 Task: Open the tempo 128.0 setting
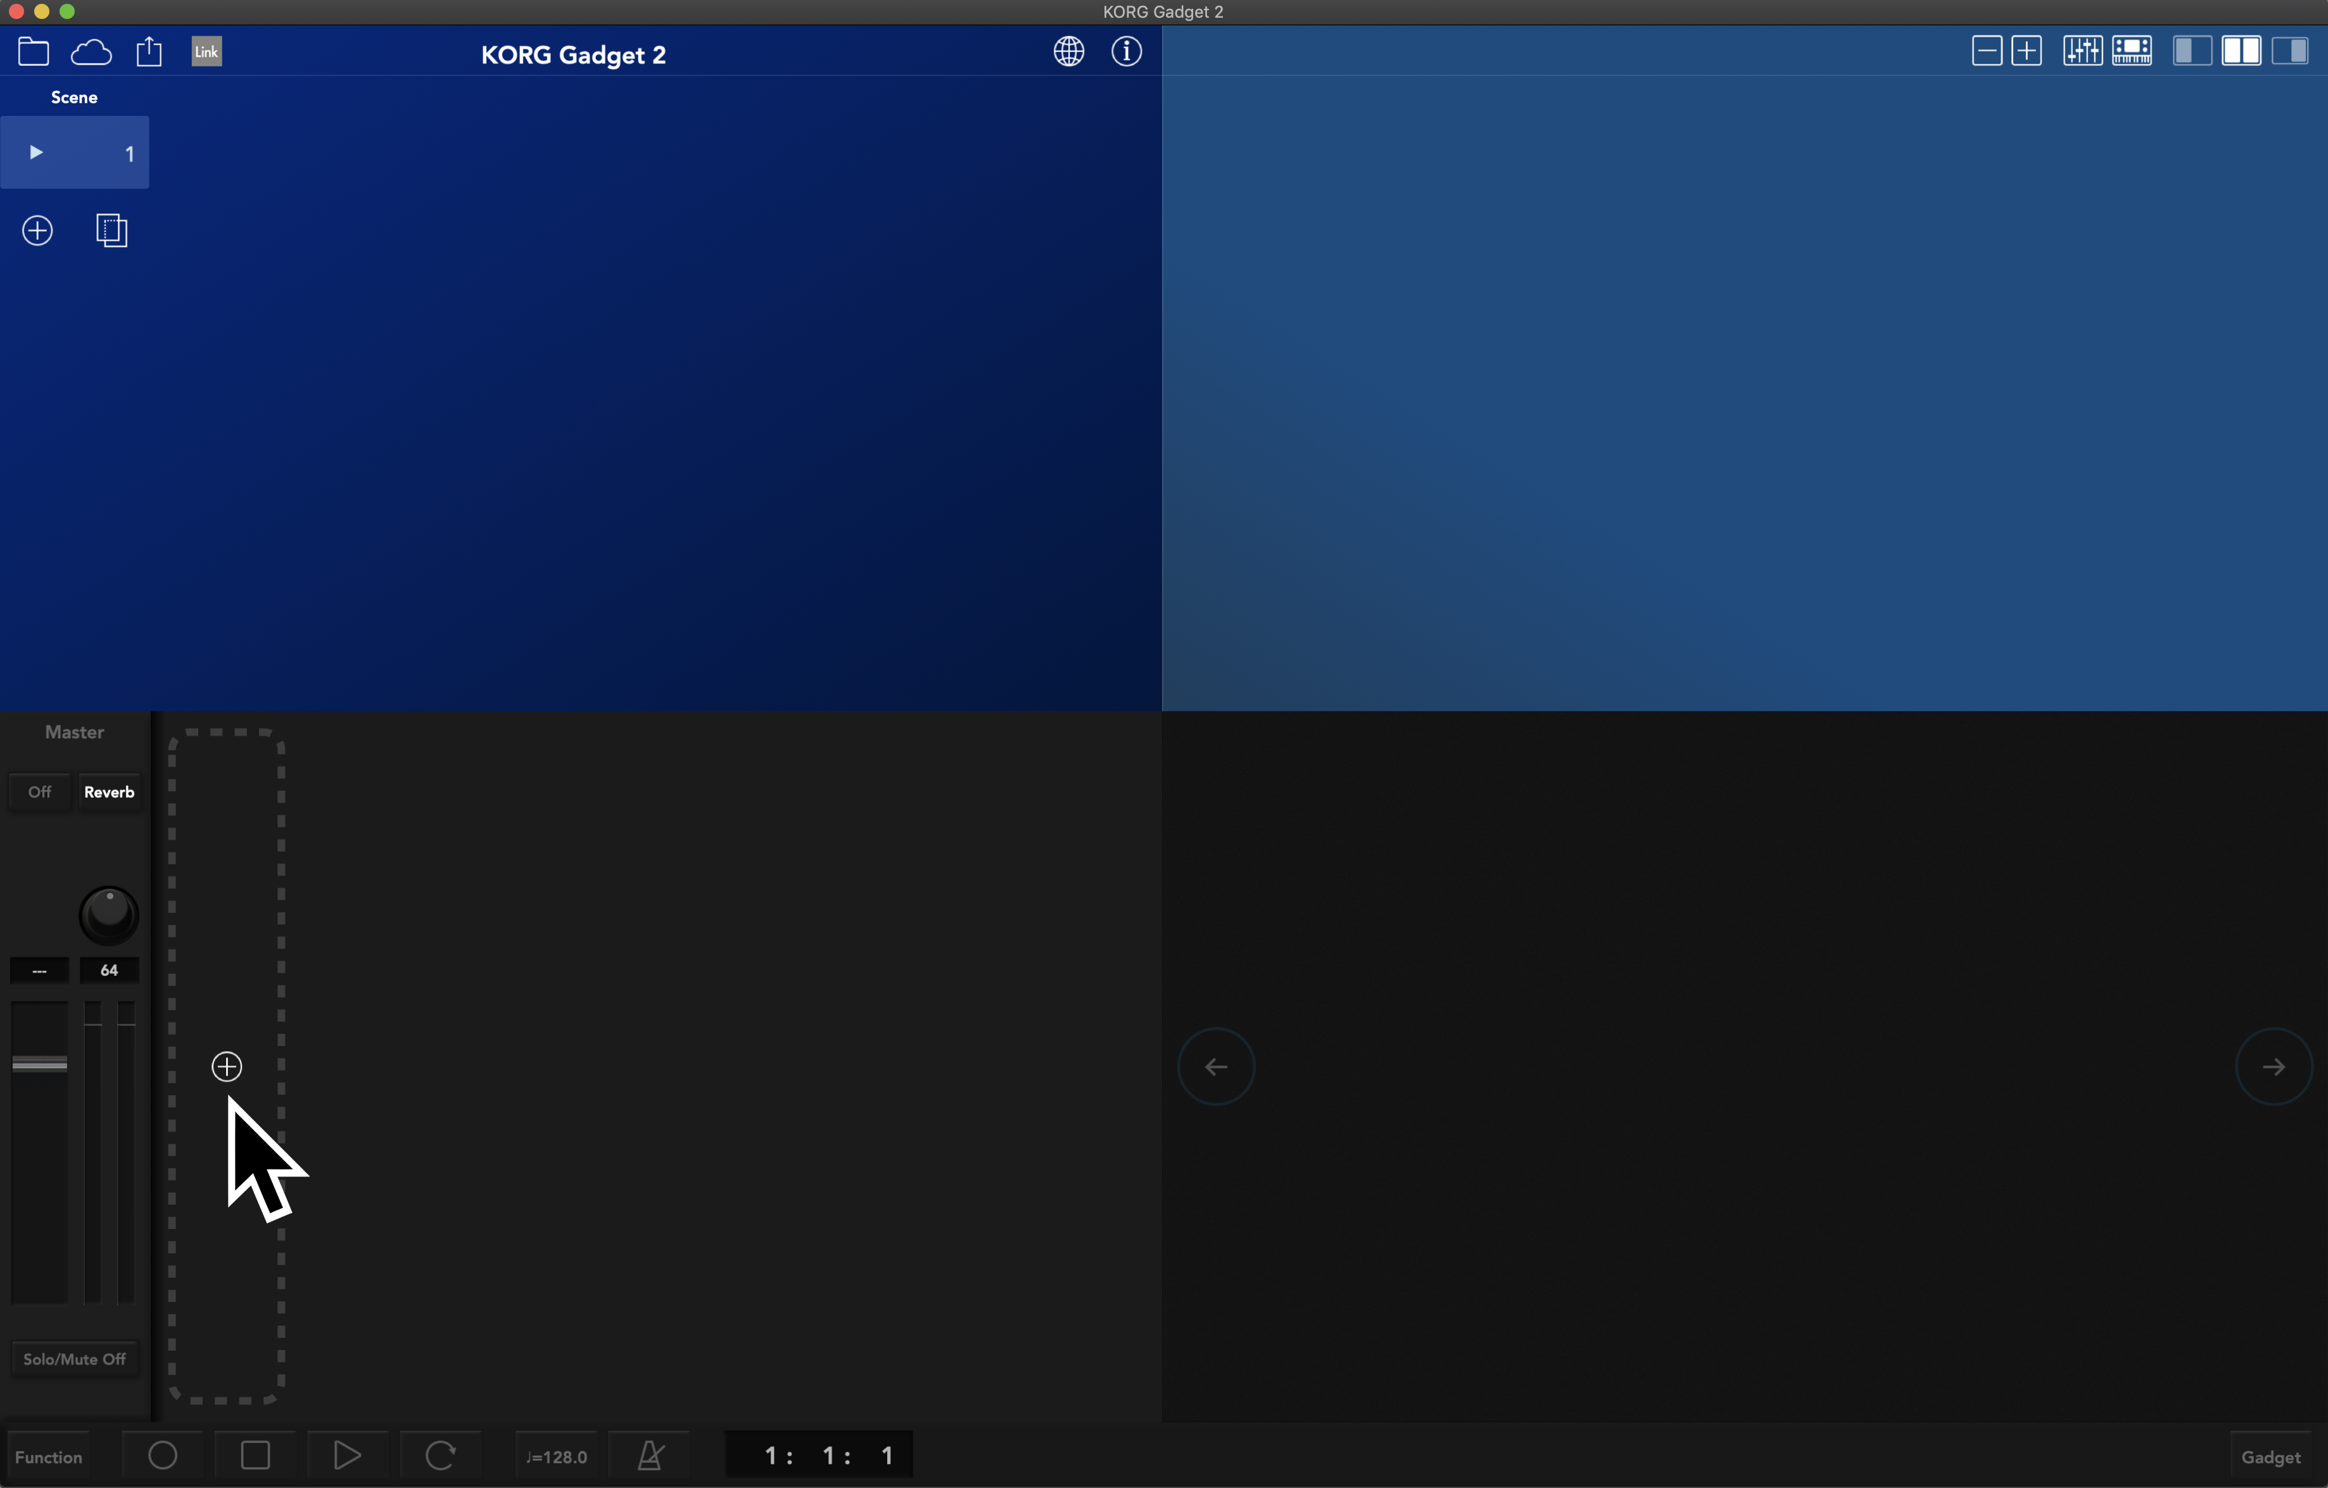point(556,1456)
